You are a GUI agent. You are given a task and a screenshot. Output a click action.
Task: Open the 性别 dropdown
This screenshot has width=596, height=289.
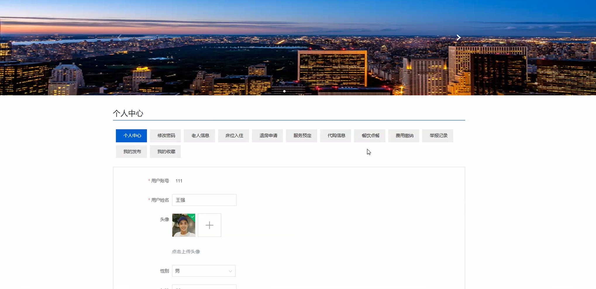pyautogui.click(x=204, y=271)
